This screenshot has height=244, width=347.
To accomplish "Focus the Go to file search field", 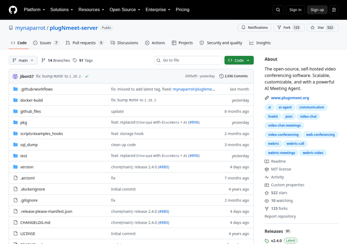I will 188,60.
